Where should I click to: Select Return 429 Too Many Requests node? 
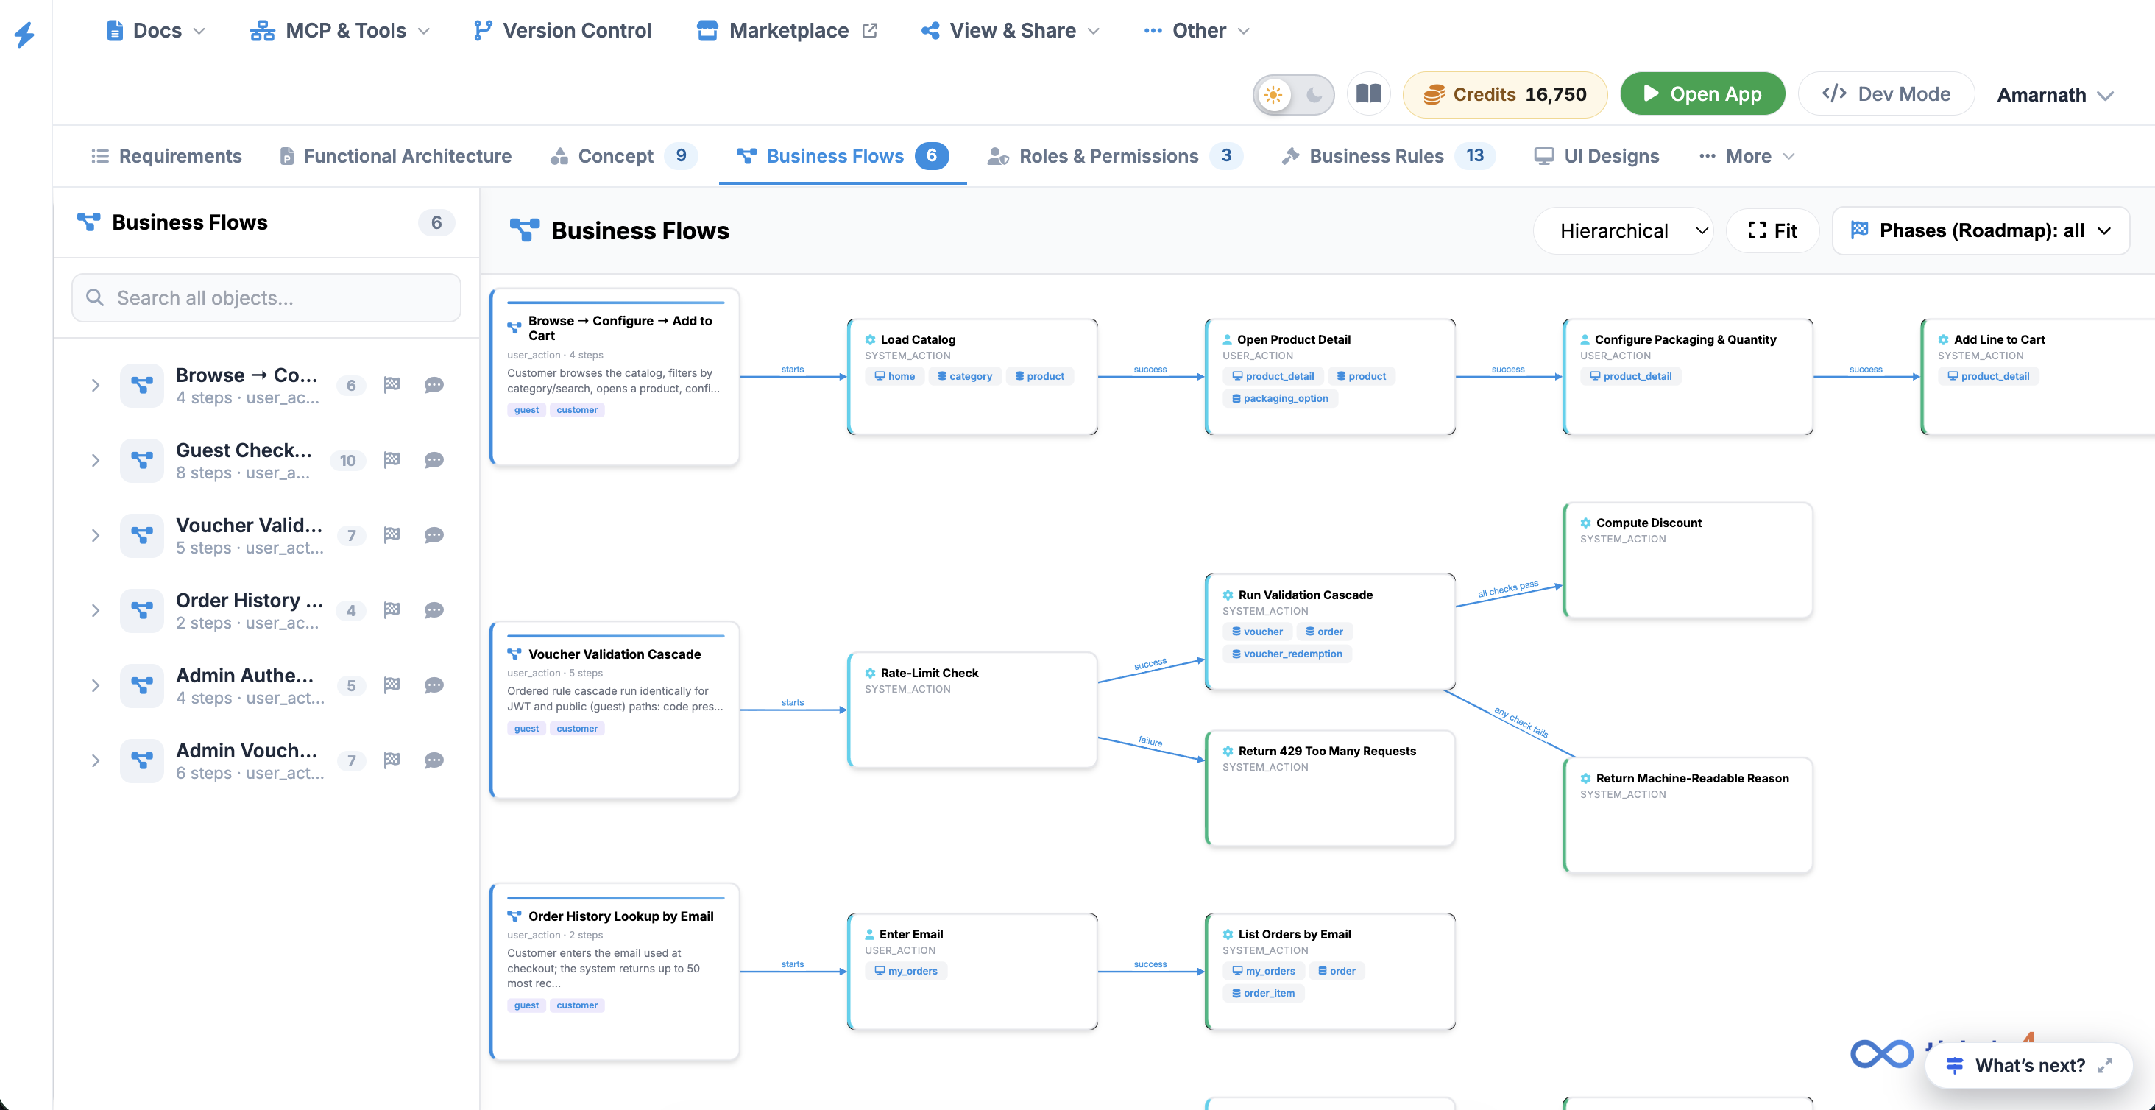pyautogui.click(x=1330, y=788)
